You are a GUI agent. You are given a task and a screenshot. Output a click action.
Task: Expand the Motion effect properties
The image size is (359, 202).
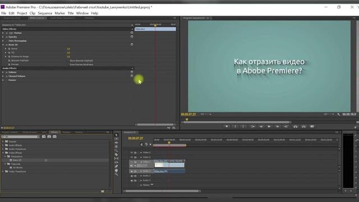click(x=3, y=33)
